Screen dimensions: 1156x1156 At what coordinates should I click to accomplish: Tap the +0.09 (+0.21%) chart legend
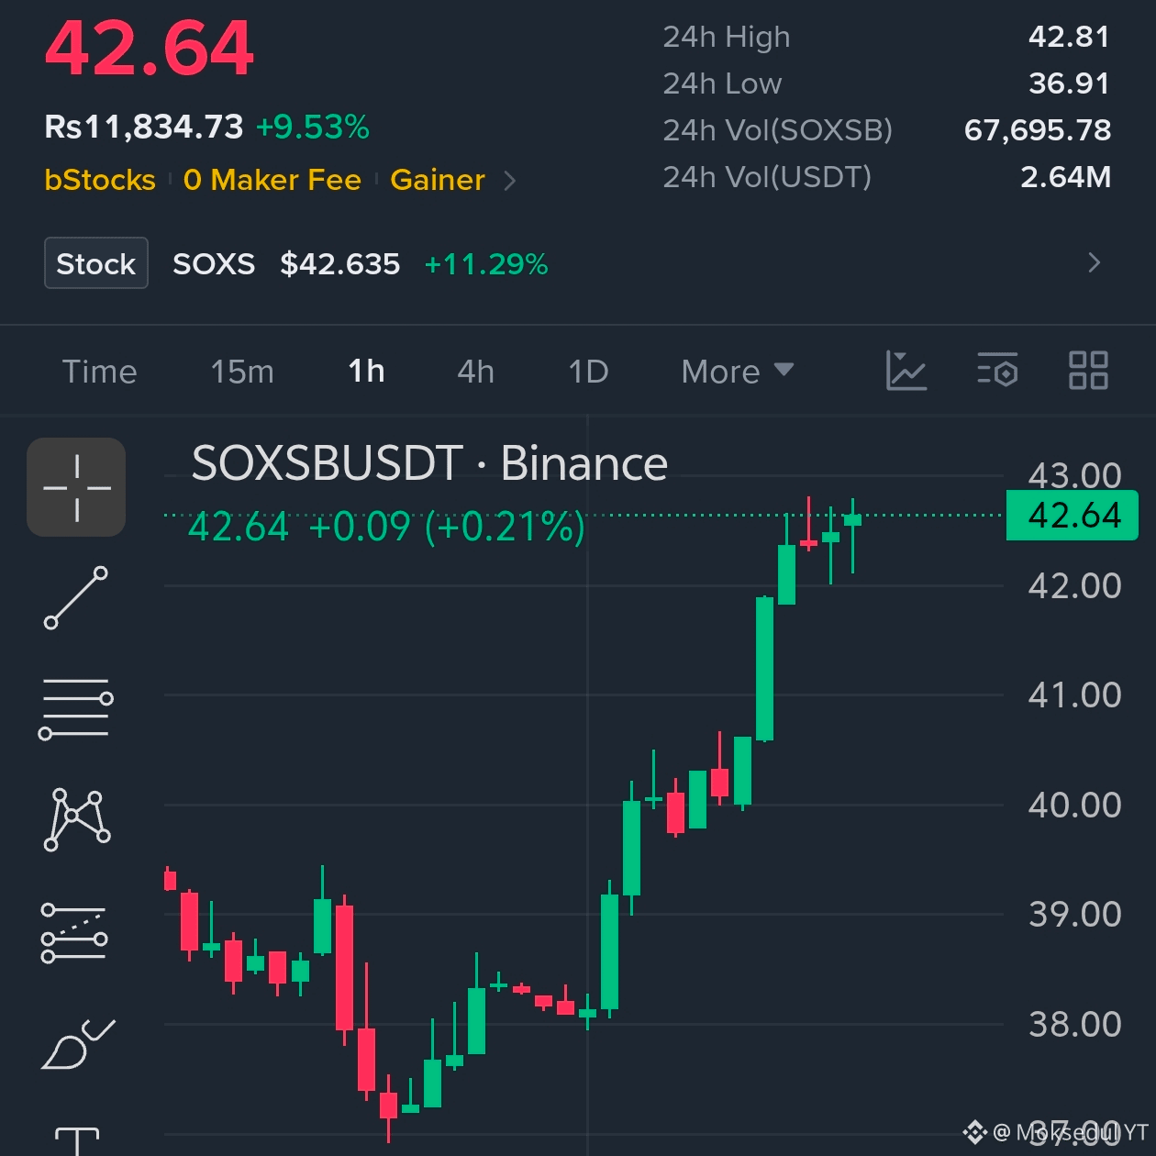click(x=447, y=527)
